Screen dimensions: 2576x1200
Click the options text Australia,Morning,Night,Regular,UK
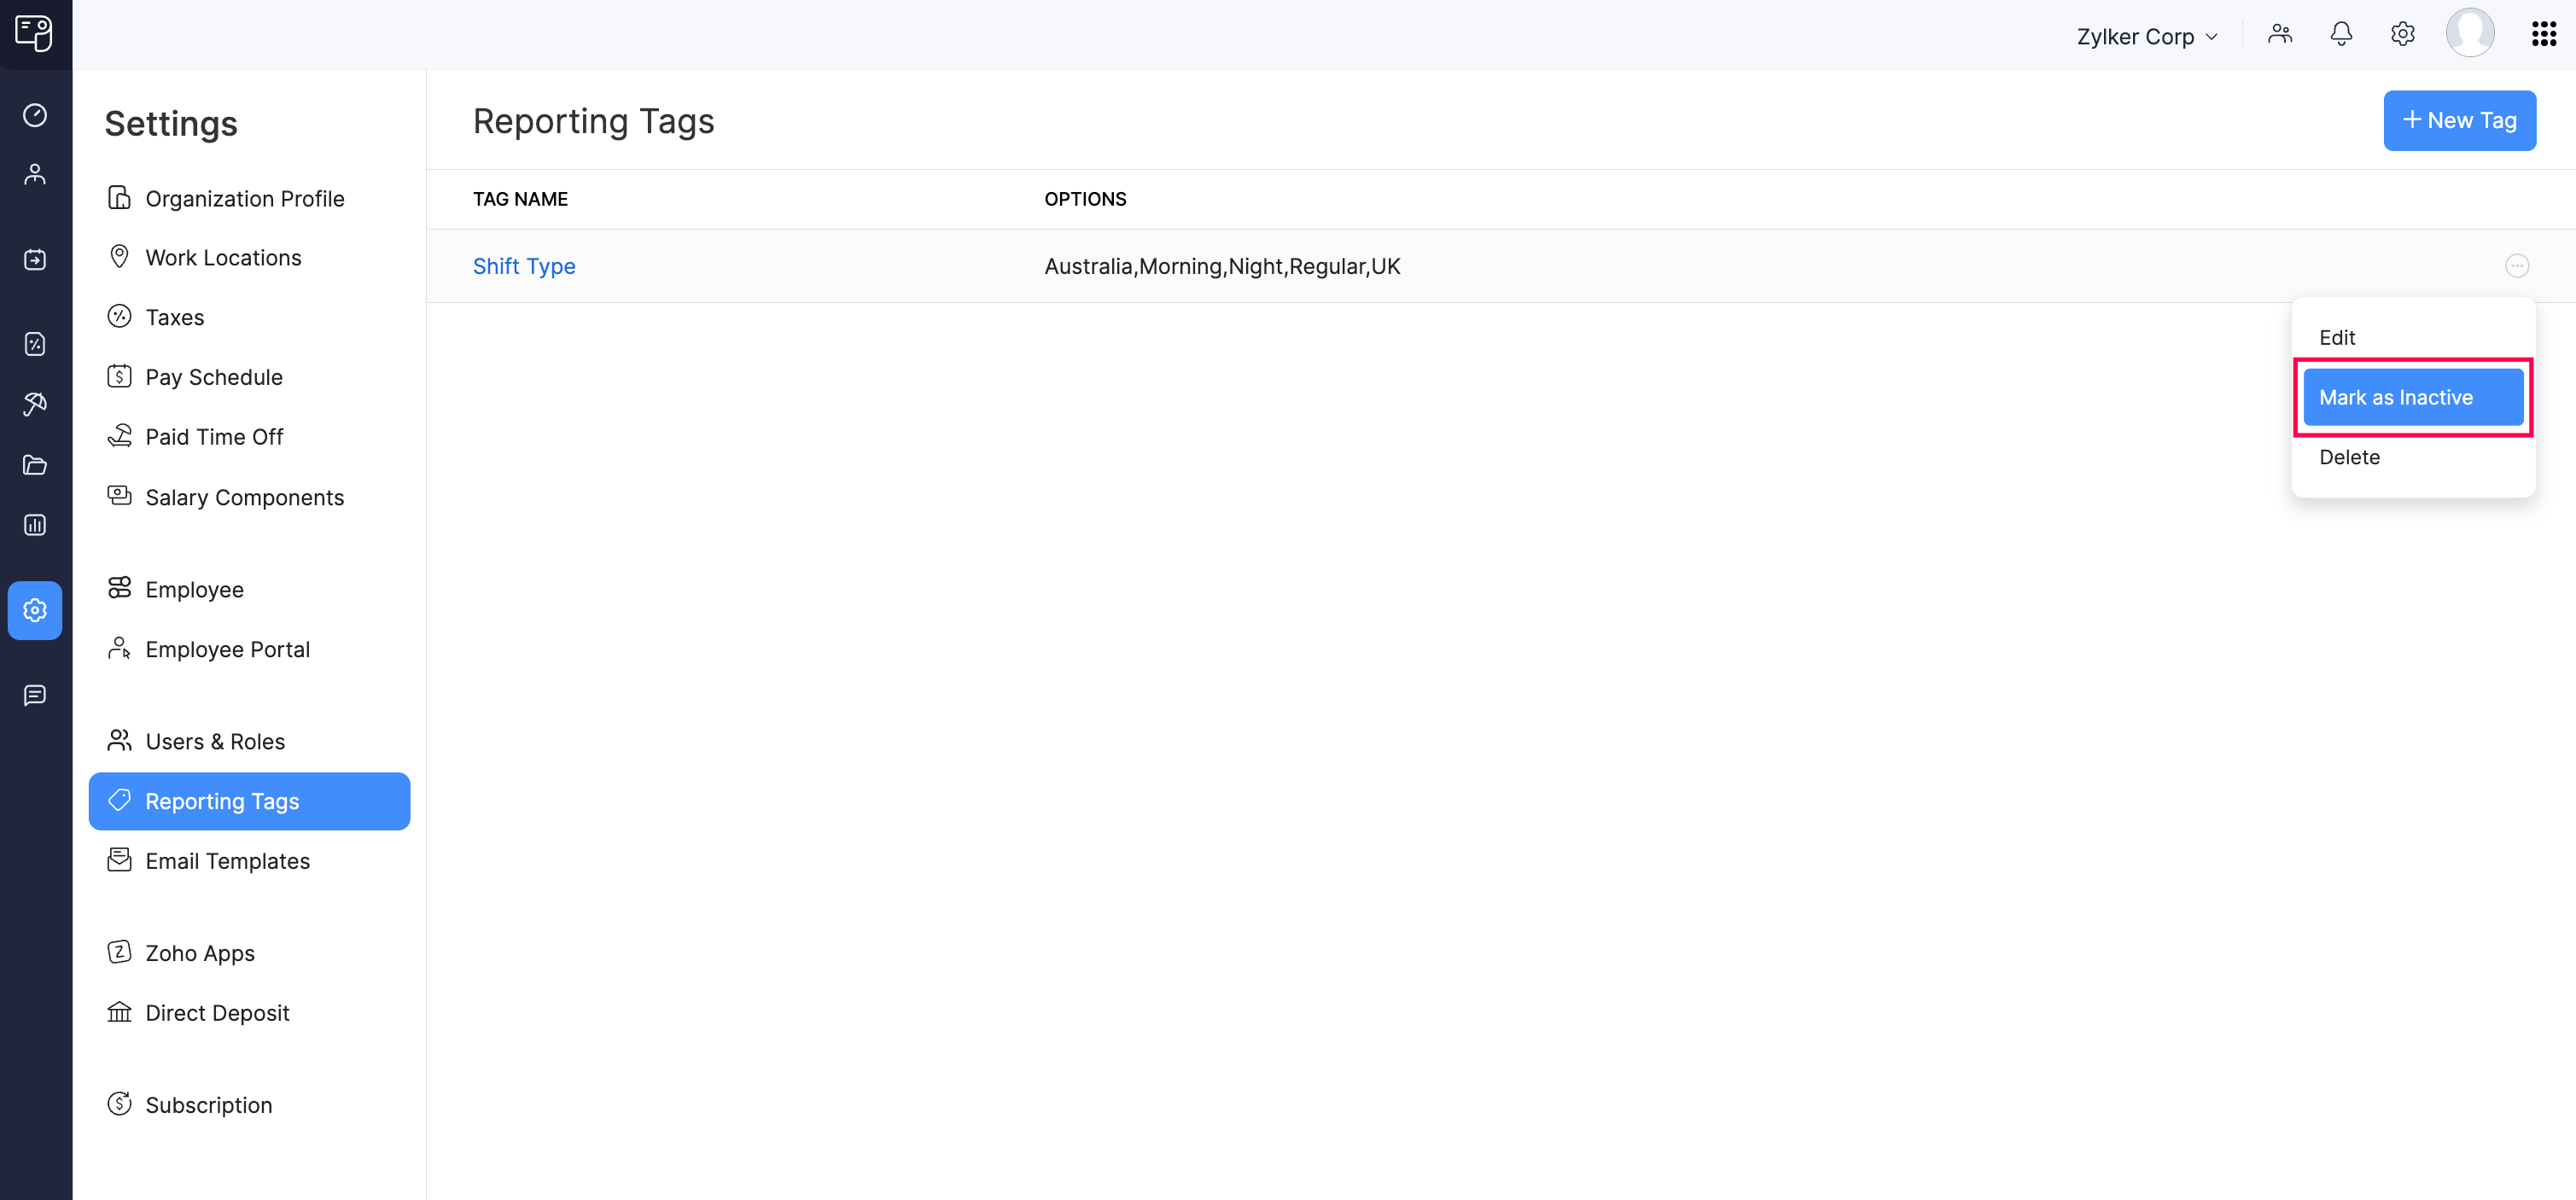(x=1222, y=266)
